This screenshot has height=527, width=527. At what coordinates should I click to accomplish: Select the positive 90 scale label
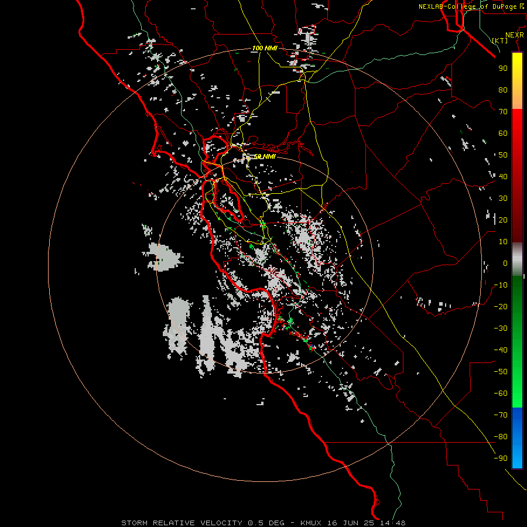[503, 69]
